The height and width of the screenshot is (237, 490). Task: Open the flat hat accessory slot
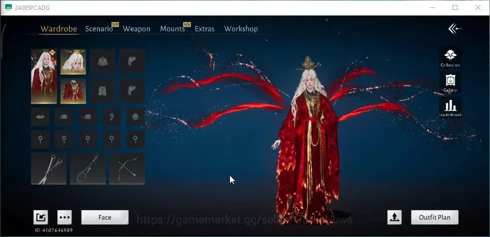40,116
